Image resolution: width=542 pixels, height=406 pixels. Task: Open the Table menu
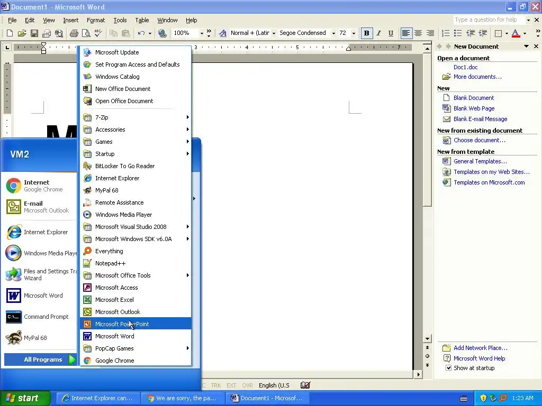coord(142,20)
